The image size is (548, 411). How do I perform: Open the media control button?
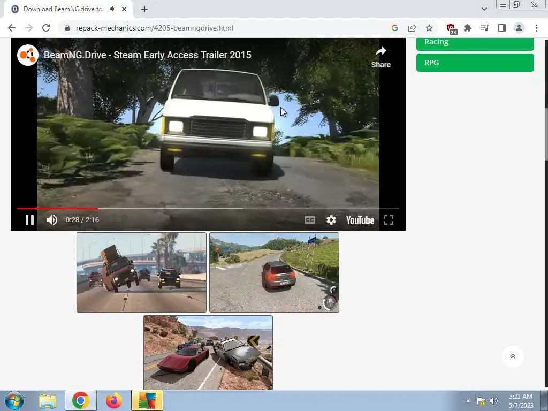click(485, 28)
